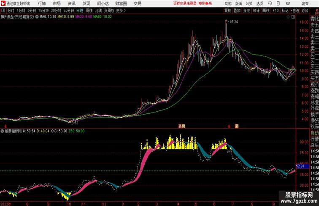319x206 pixels.
Task: Expand the 股票指标网 sub-indicator dropdown arrow
Action: point(3,131)
